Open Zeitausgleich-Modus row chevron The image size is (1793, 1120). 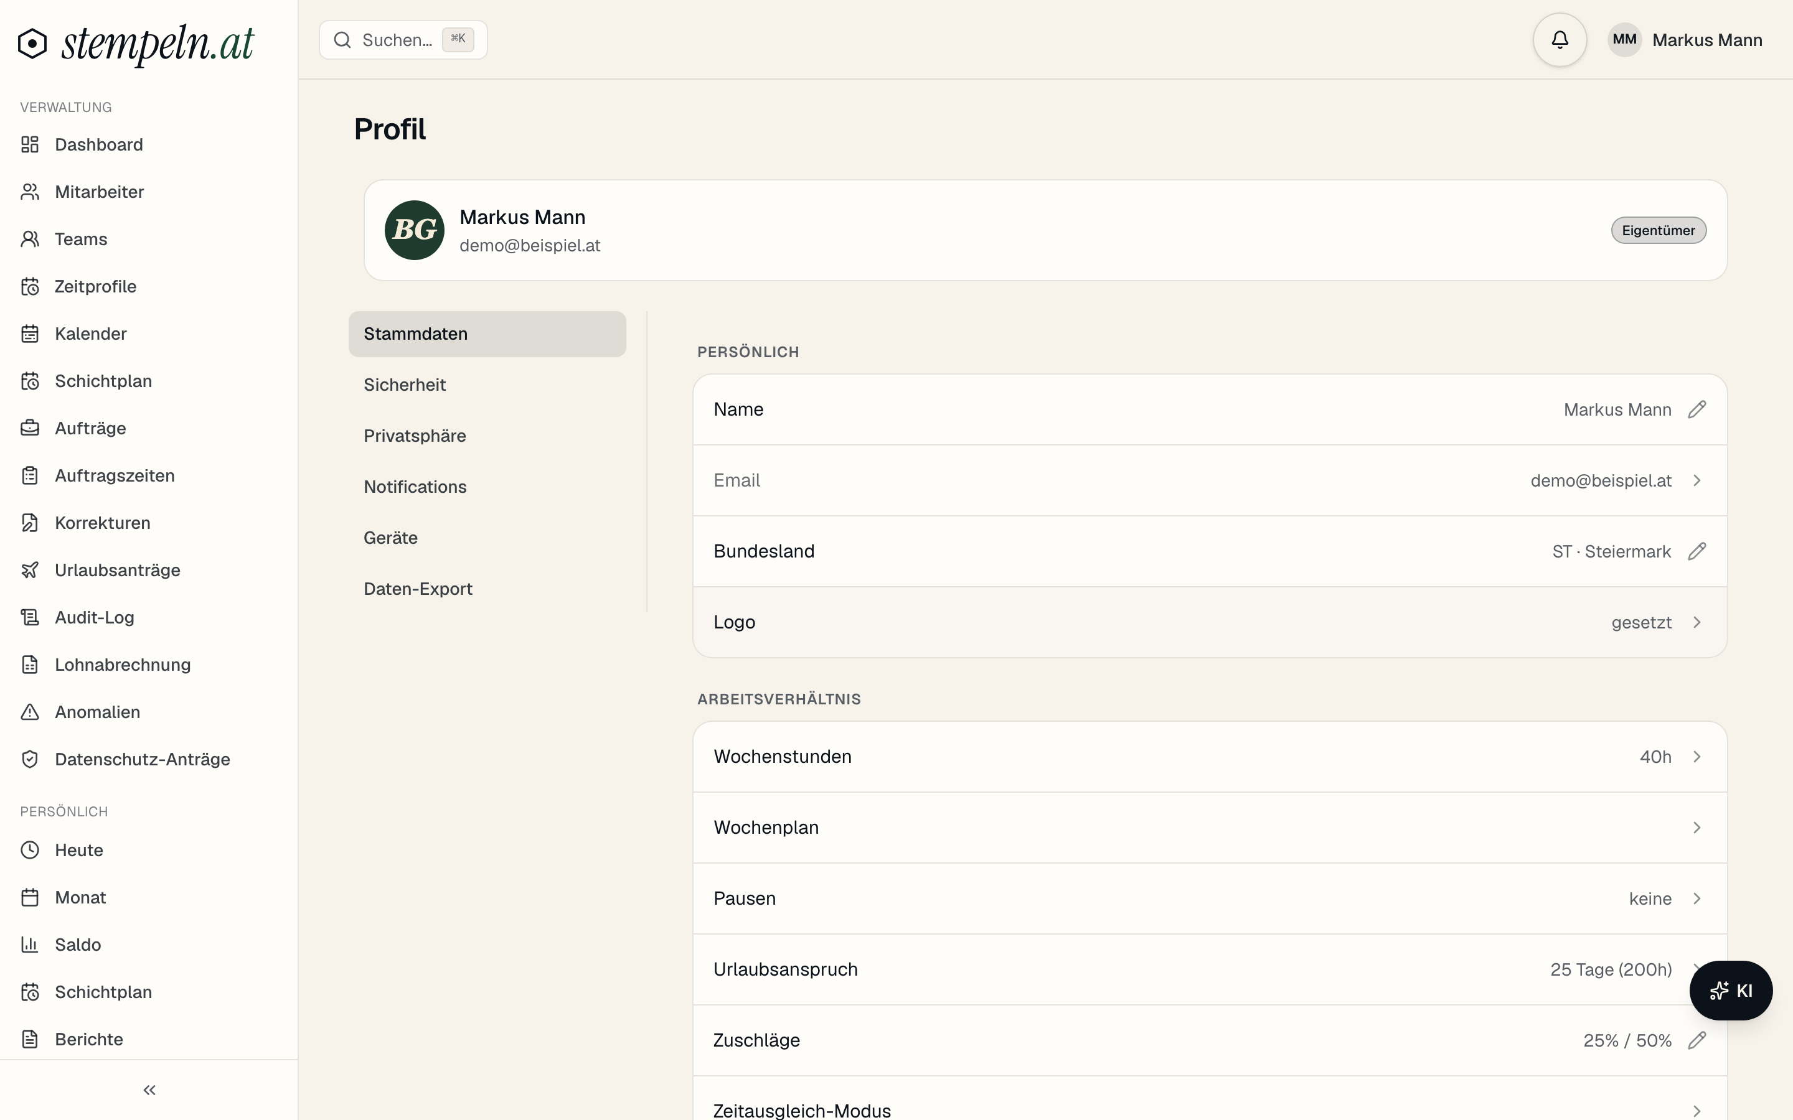(1697, 1111)
